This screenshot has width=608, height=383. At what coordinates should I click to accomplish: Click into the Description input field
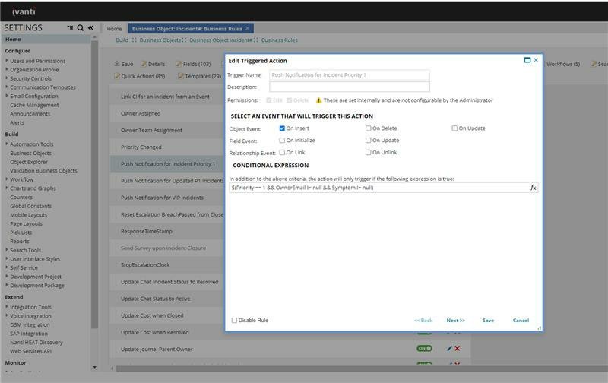349,87
